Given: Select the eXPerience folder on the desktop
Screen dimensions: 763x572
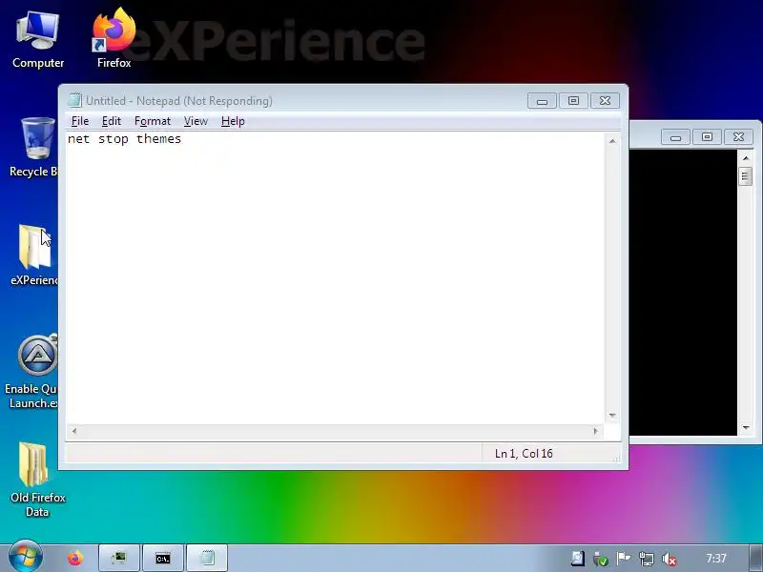Looking at the screenshot, I should [x=34, y=255].
